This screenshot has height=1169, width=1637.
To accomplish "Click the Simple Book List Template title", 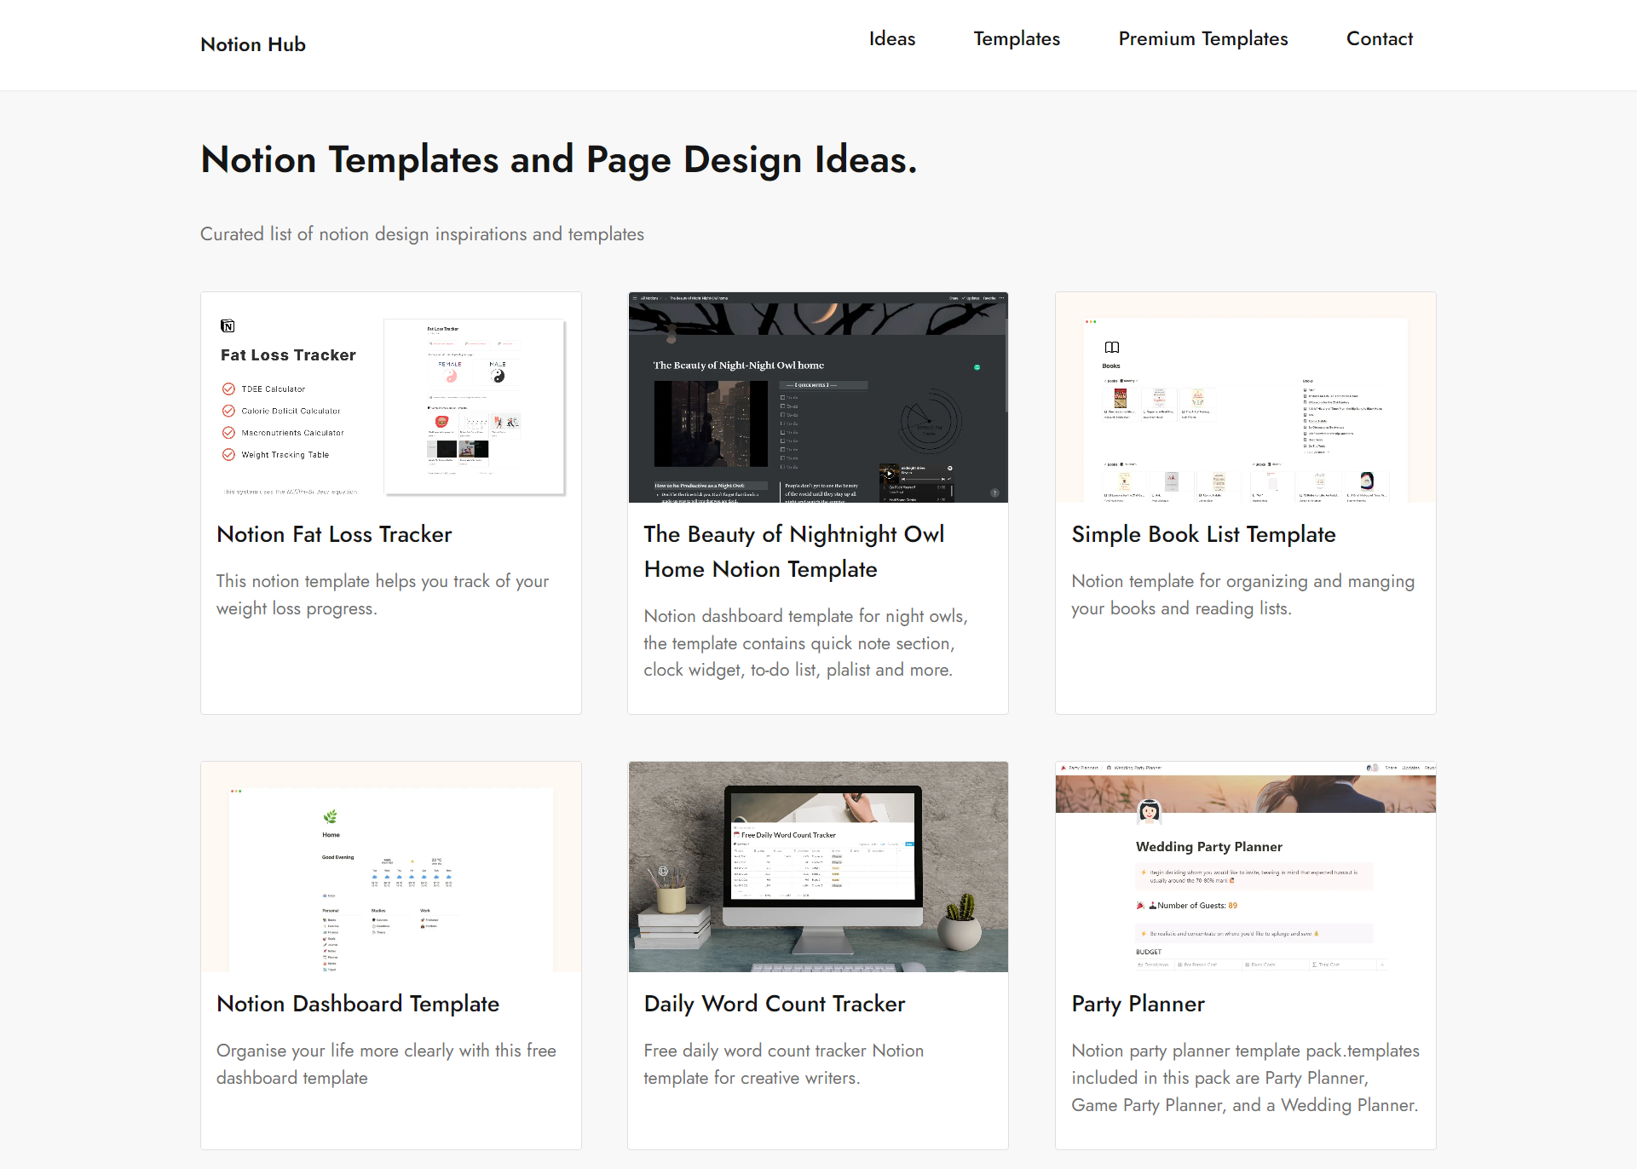I will pyautogui.click(x=1203, y=534).
